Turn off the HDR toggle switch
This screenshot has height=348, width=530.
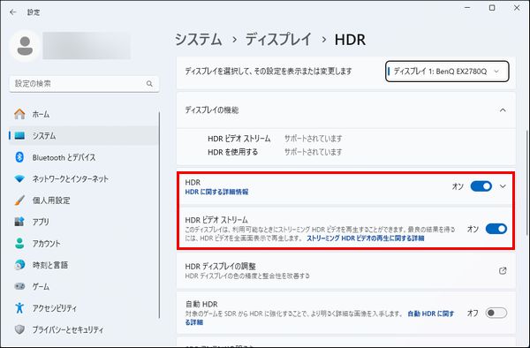[x=481, y=186]
